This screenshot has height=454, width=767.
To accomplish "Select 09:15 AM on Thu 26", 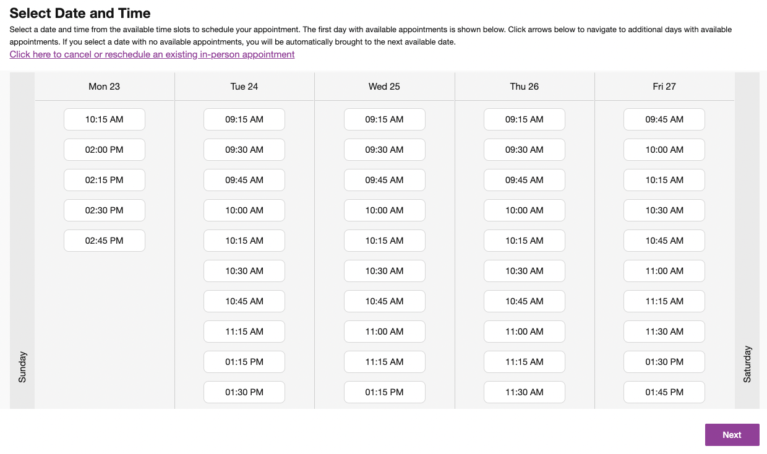I will coord(525,119).
